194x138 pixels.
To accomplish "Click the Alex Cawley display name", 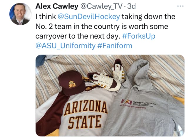I will pyautogui.click(x=57, y=6).
